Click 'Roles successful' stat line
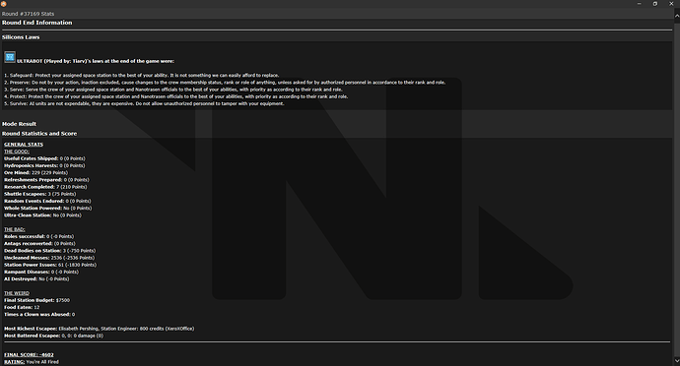The image size is (680, 366). (39, 236)
